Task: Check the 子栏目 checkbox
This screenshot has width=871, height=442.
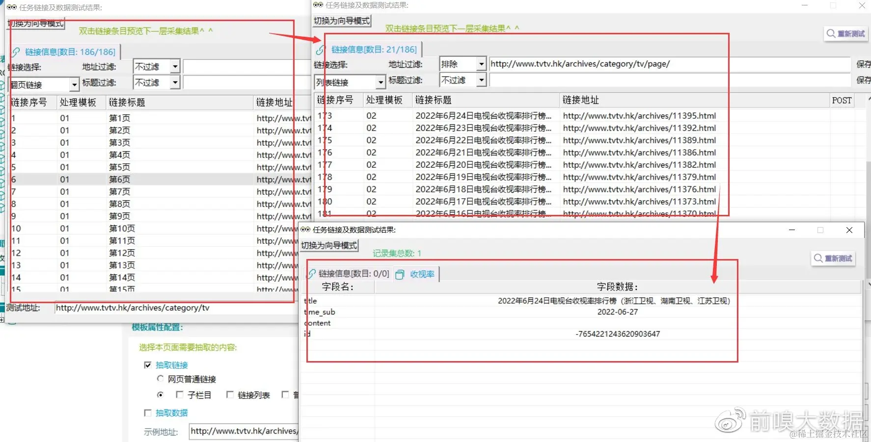Action: [180, 395]
